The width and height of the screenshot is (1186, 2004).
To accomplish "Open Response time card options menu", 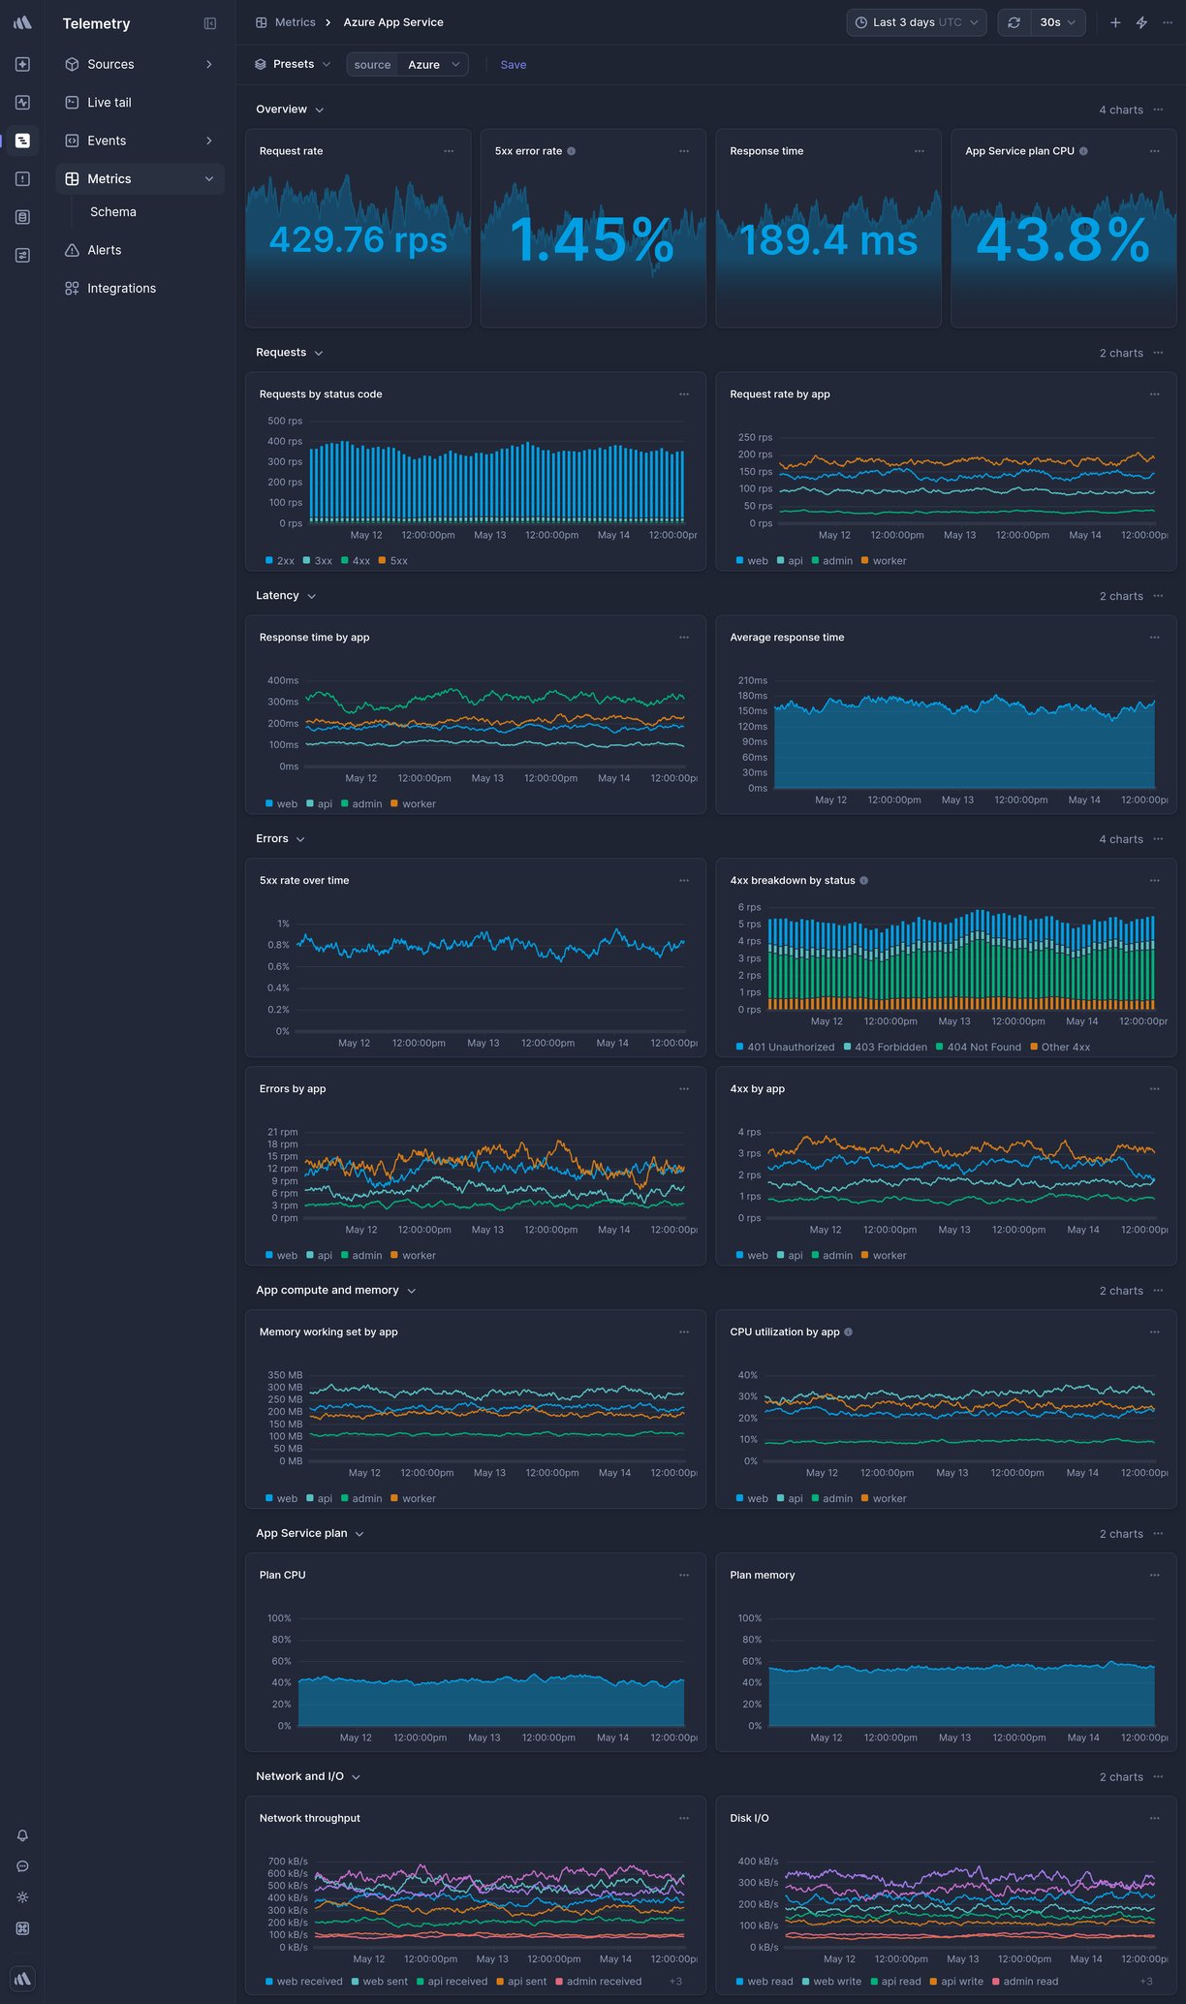I will point(920,151).
